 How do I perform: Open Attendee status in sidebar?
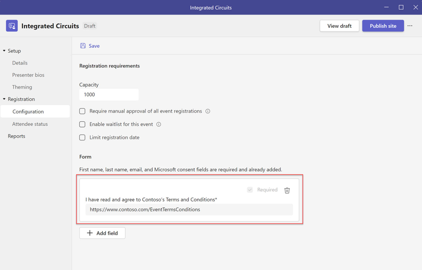(30, 124)
